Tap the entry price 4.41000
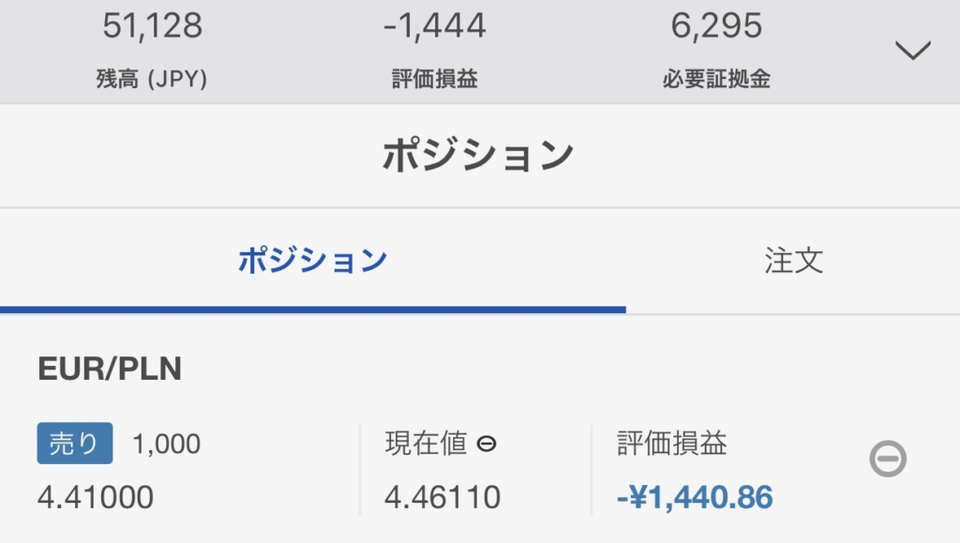 point(96,497)
